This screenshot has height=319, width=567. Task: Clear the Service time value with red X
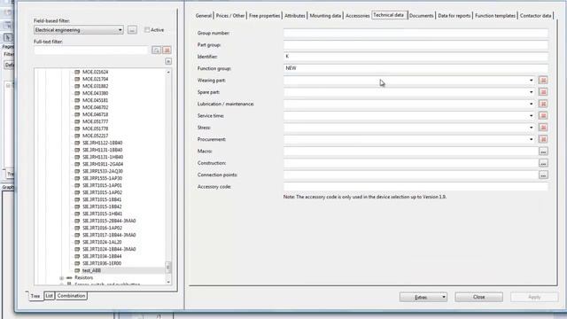click(x=543, y=116)
